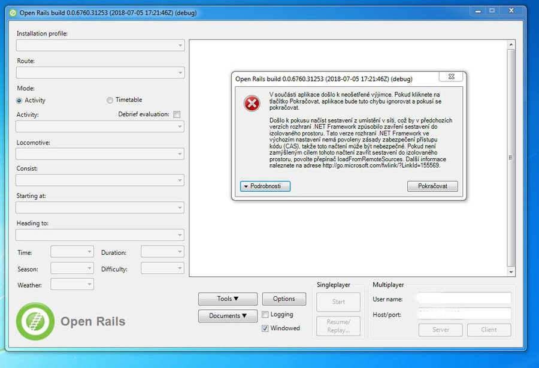The image size is (539, 368).
Task: Click the red error icon in dialog
Action: [x=252, y=104]
